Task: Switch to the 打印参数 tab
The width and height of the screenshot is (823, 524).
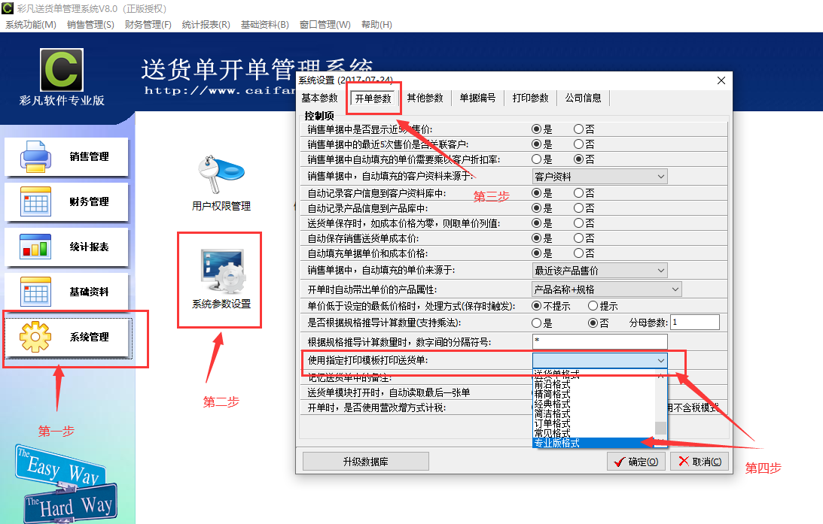Action: pos(530,98)
